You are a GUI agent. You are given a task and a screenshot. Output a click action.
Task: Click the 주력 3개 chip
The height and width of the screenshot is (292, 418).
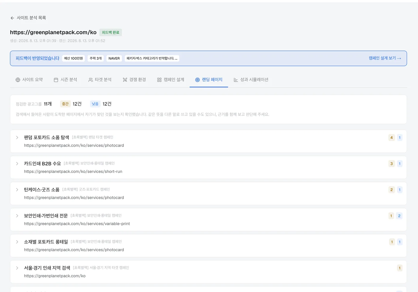(x=96, y=58)
